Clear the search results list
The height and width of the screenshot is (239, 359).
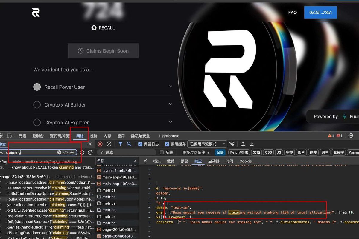coord(90,152)
